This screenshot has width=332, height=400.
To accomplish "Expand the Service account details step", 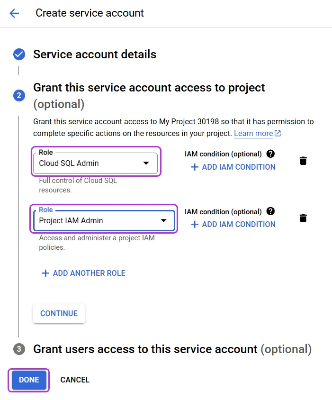I will 95,55.
